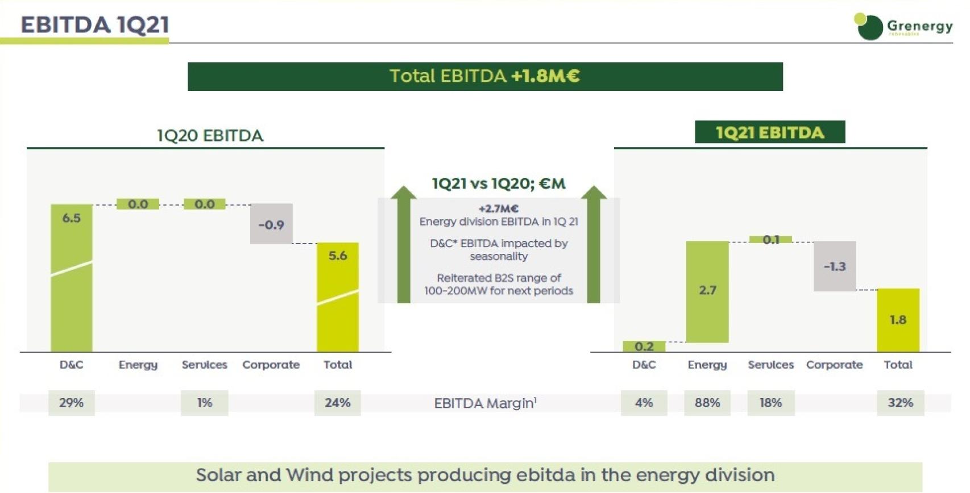Click the Grenergy logo

pyautogui.click(x=902, y=26)
